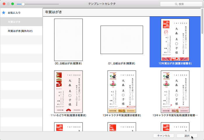
Task: Click the thumbnail size slider knob
Action: pos(23,4)
